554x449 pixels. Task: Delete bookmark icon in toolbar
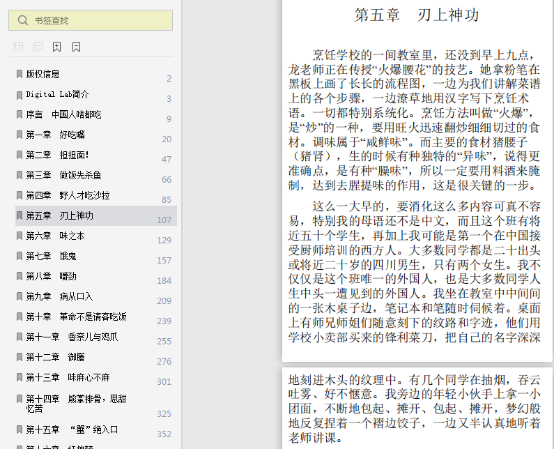[76, 47]
